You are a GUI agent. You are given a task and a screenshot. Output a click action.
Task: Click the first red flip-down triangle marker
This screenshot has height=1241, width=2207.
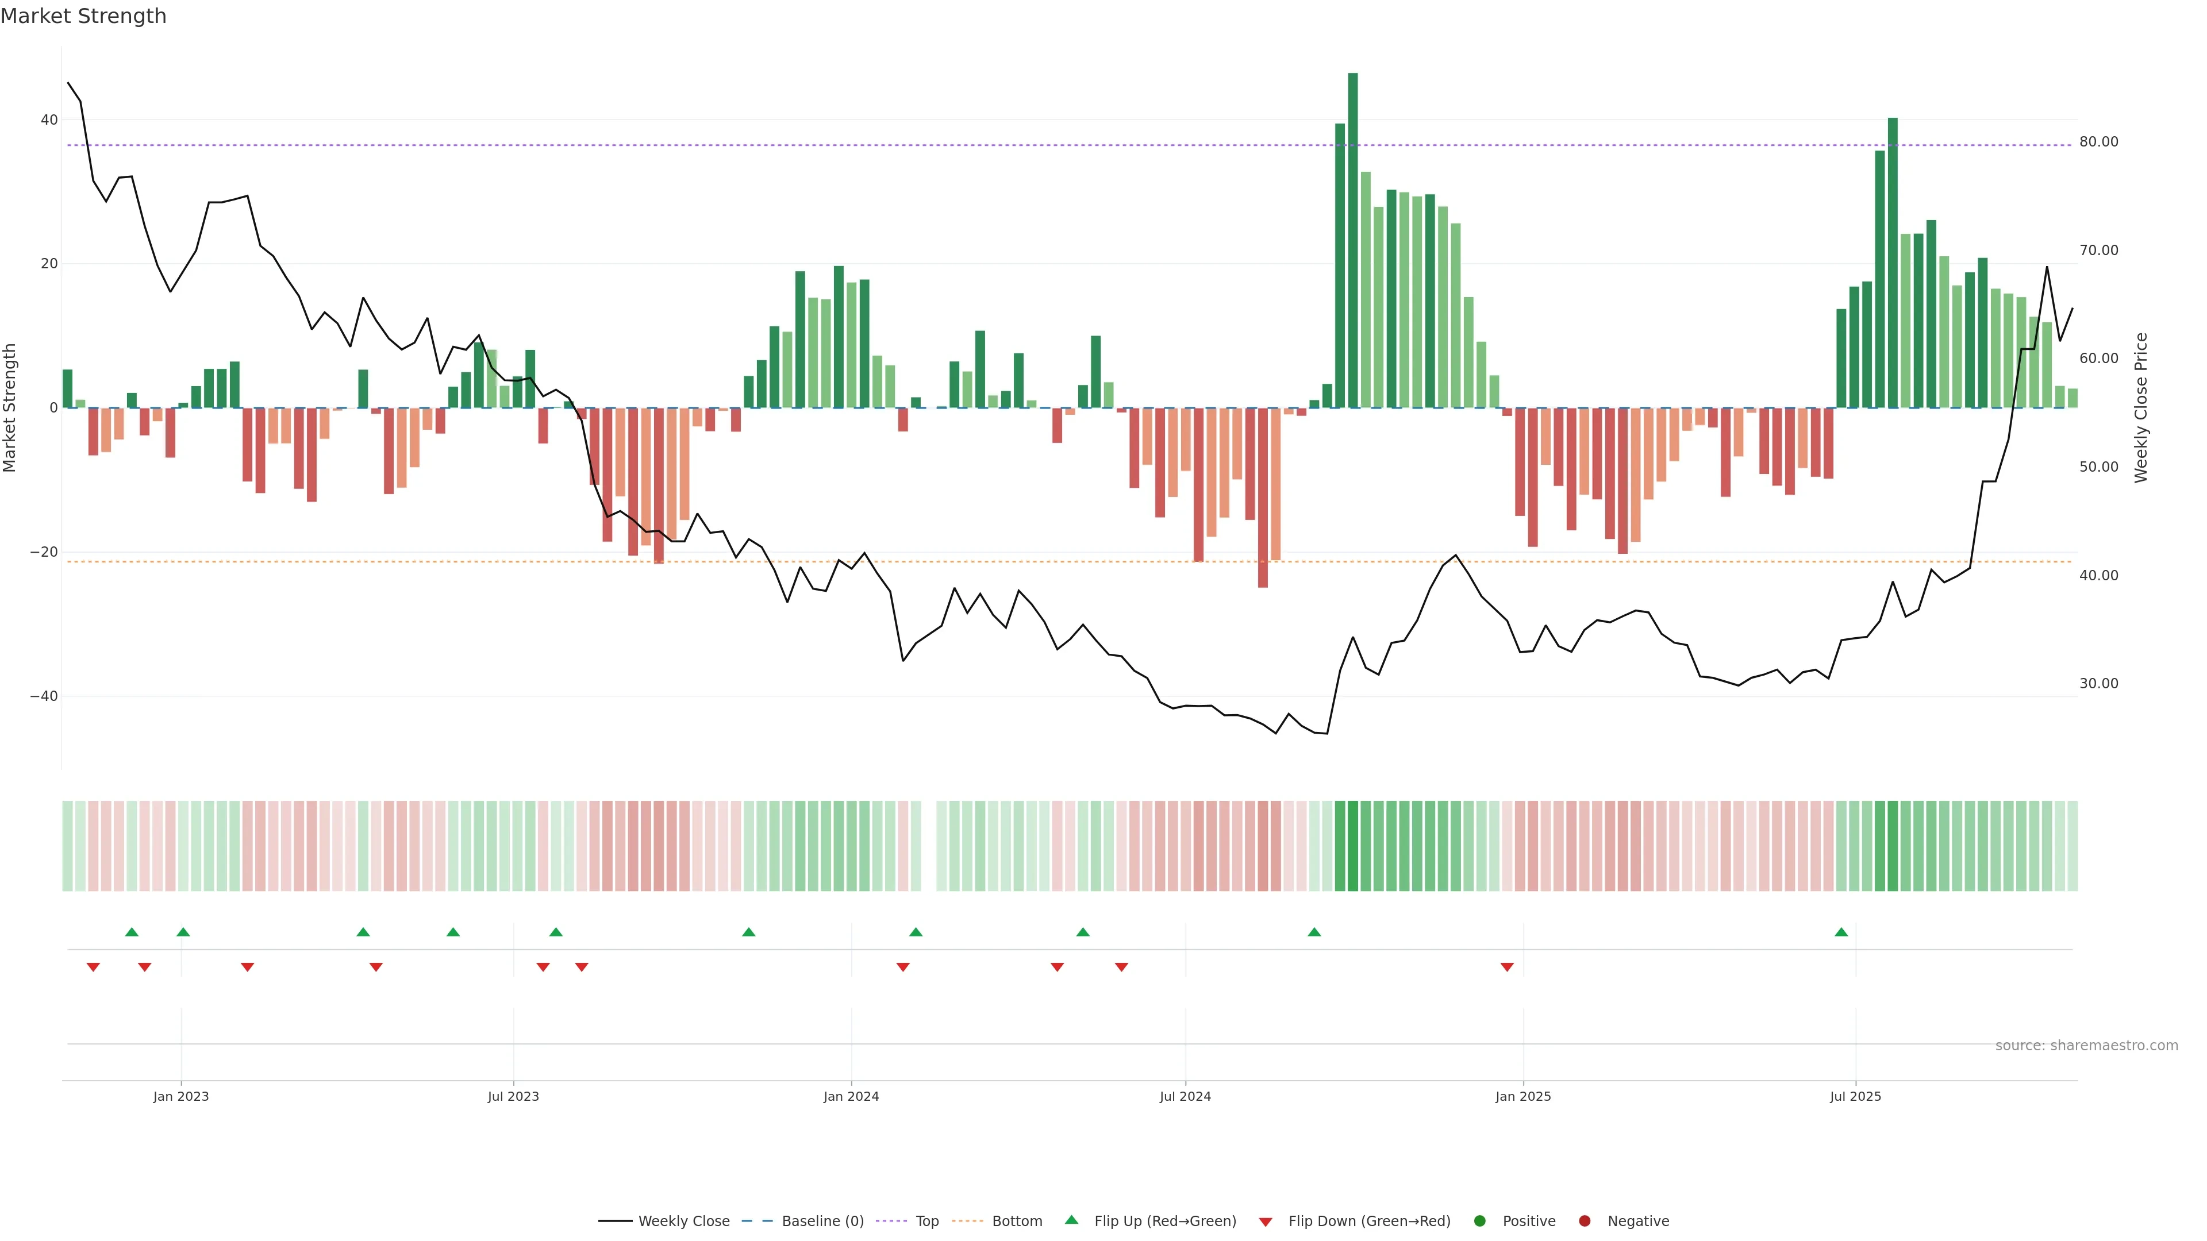coord(93,967)
